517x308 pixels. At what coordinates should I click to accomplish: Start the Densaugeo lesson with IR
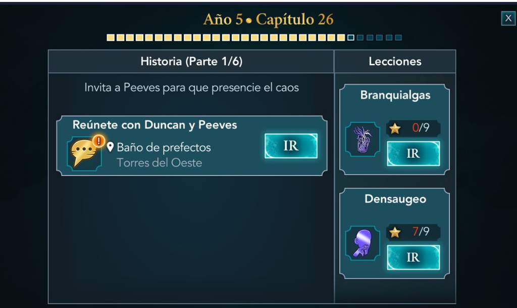pos(413,257)
